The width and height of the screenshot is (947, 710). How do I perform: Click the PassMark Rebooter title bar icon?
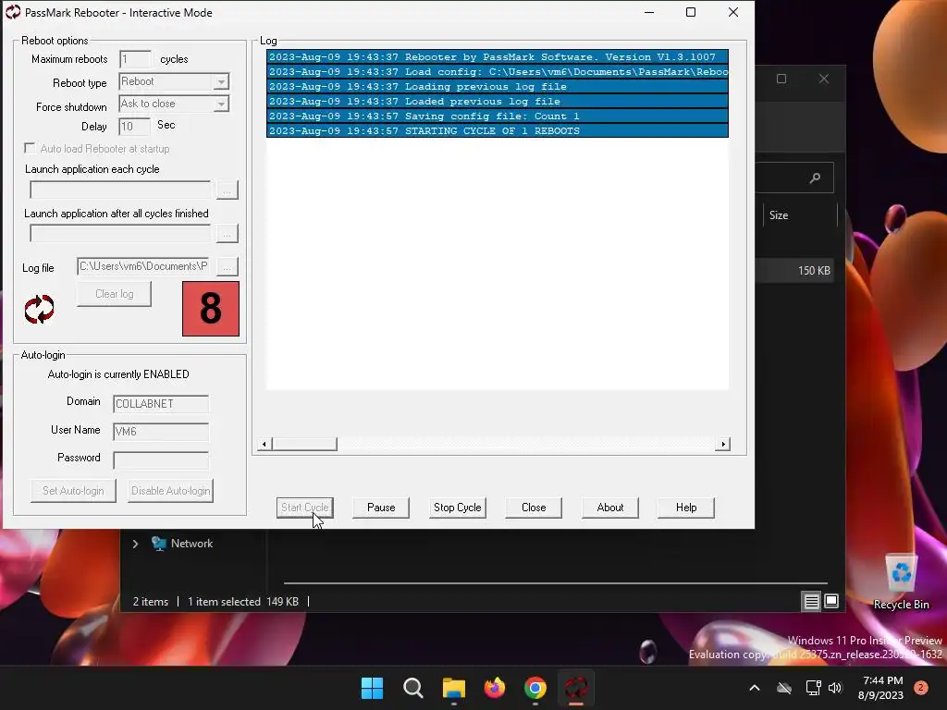tap(13, 12)
